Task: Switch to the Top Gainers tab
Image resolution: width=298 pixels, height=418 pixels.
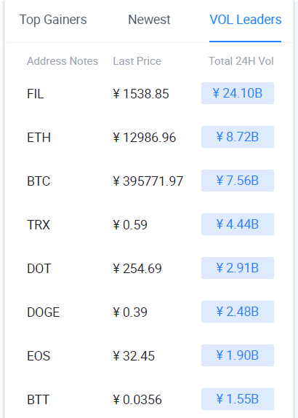Action: pyautogui.click(x=53, y=20)
